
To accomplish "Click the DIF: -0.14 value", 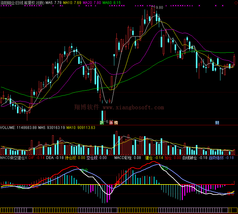I will pos(36,158).
